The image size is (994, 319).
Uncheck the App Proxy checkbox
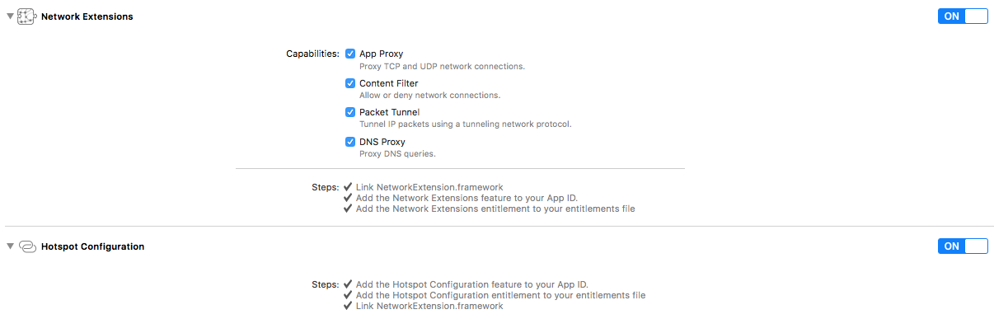tap(350, 54)
